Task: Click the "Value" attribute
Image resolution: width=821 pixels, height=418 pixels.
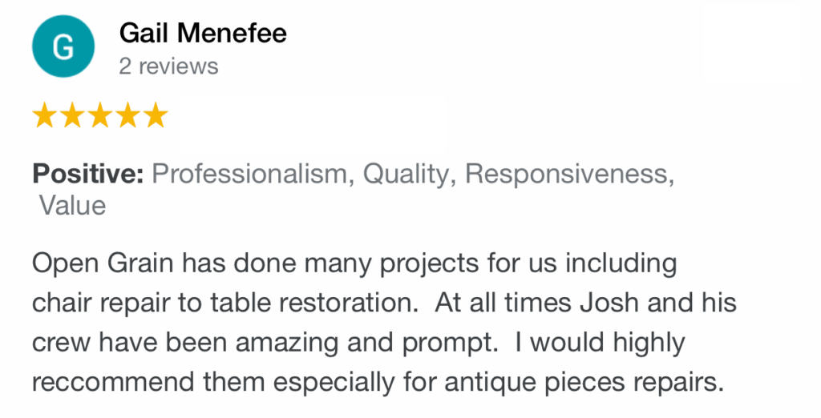Action: 73,206
